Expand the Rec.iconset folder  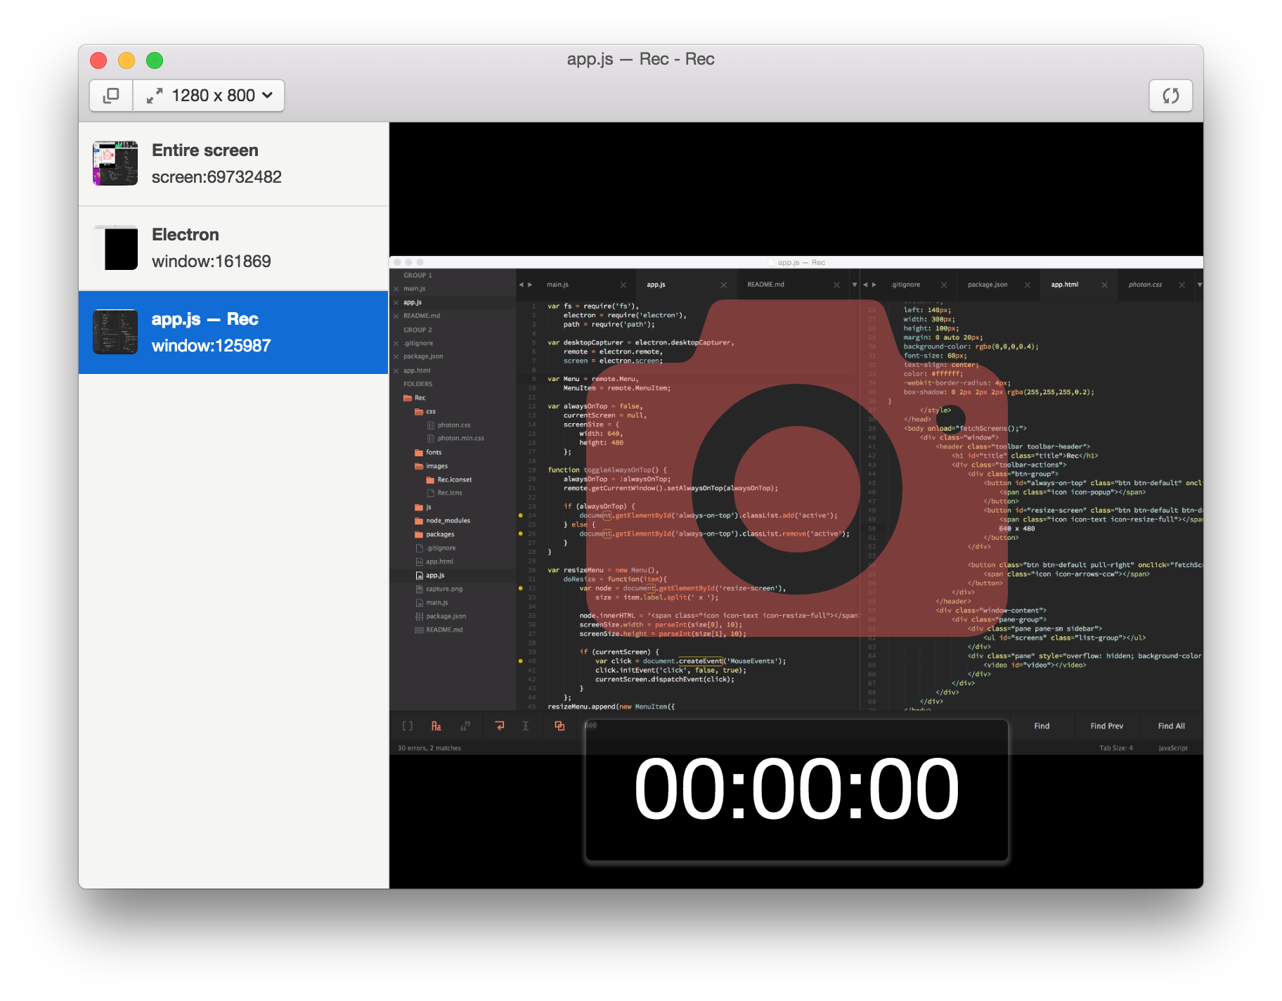[x=430, y=480]
